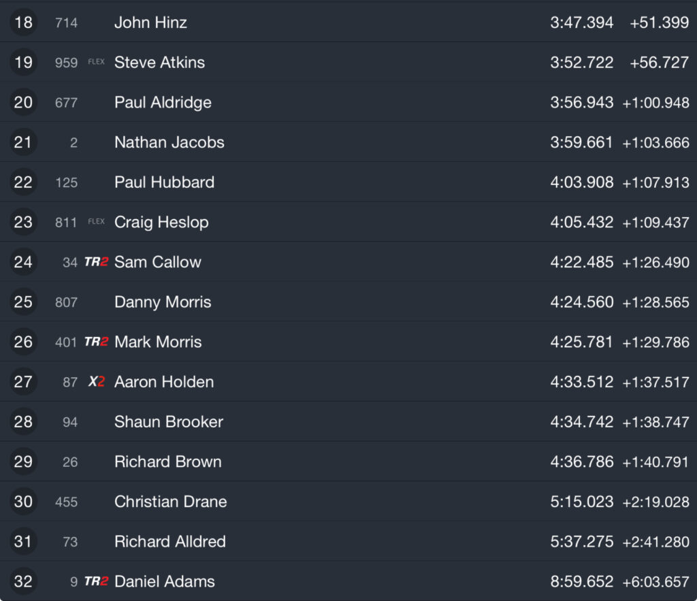The width and height of the screenshot is (697, 601).
Task: Click the TR2 logo next to Sam Callow
Action: (x=97, y=262)
